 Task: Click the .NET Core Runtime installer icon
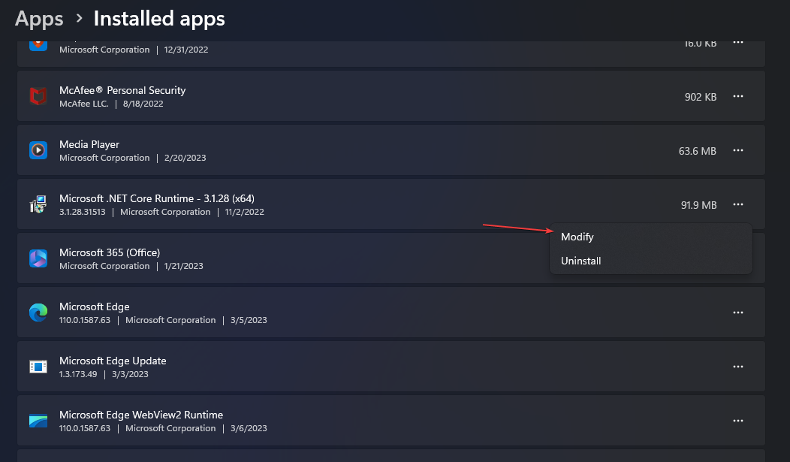(x=38, y=204)
